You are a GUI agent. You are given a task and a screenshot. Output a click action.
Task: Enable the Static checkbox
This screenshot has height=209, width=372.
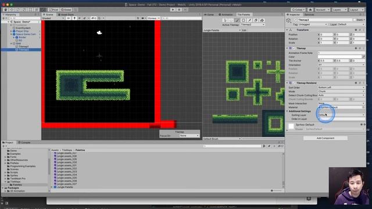tap(355, 20)
